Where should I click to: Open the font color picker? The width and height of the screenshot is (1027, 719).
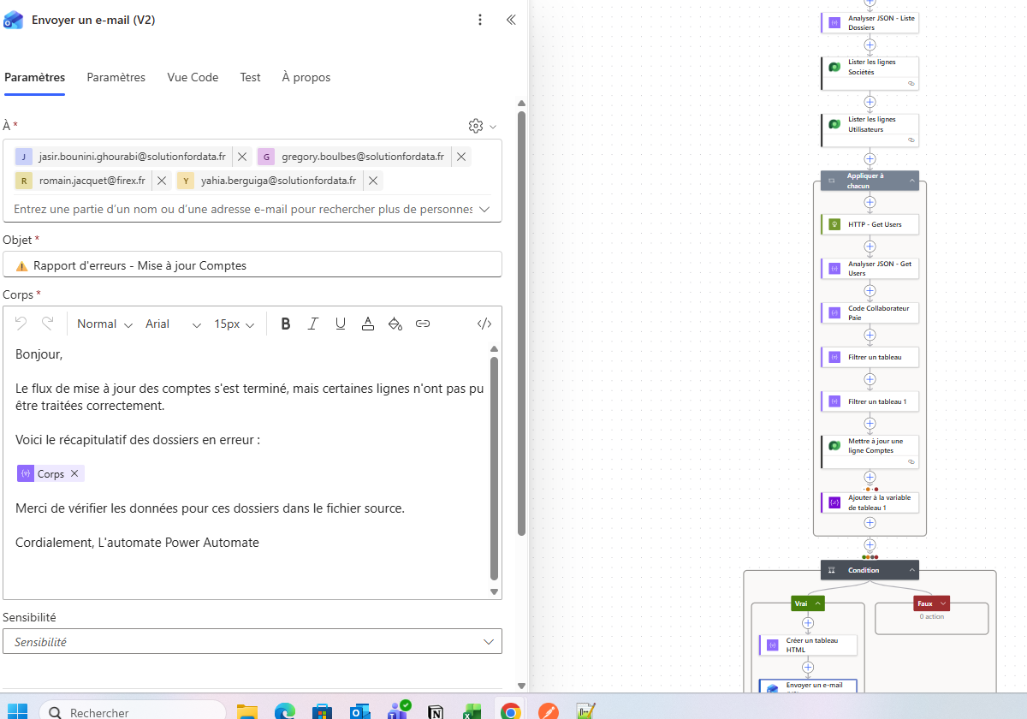368,324
